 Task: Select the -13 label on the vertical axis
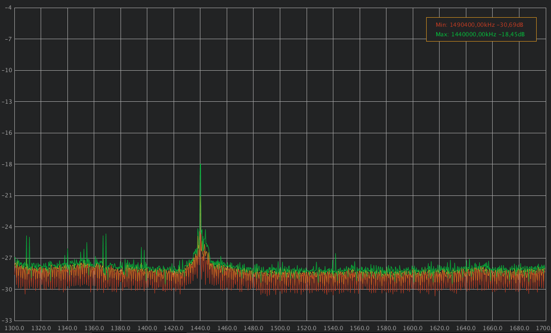[6, 101]
